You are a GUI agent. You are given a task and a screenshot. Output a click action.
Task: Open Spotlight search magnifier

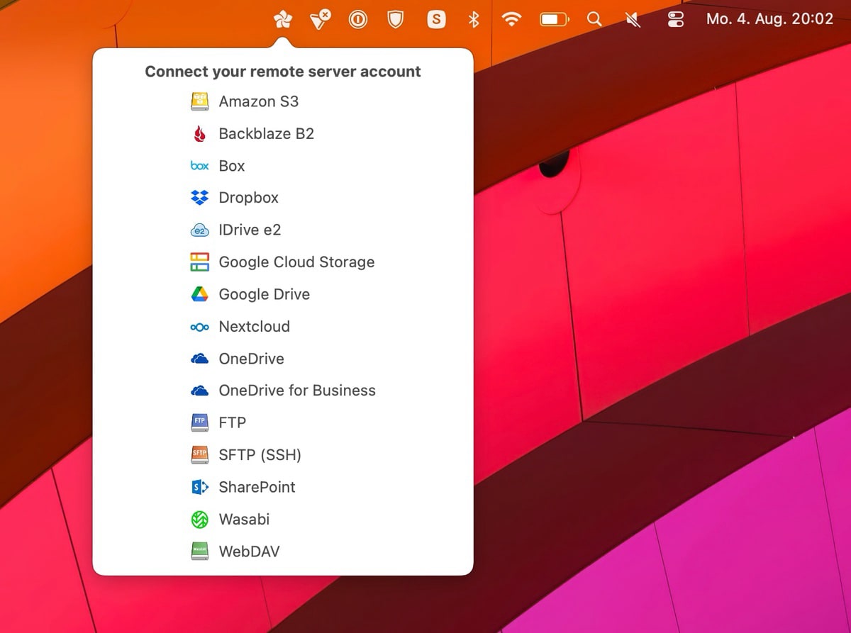point(594,20)
